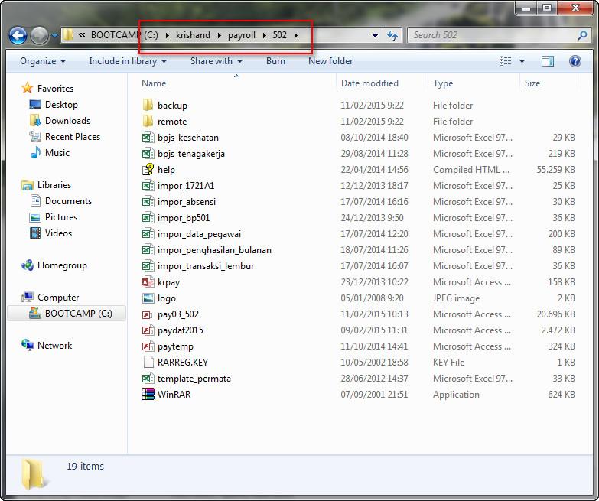Viewport: 599px width, 501px height.
Task: Select the backup folder icon
Action: tap(148, 106)
